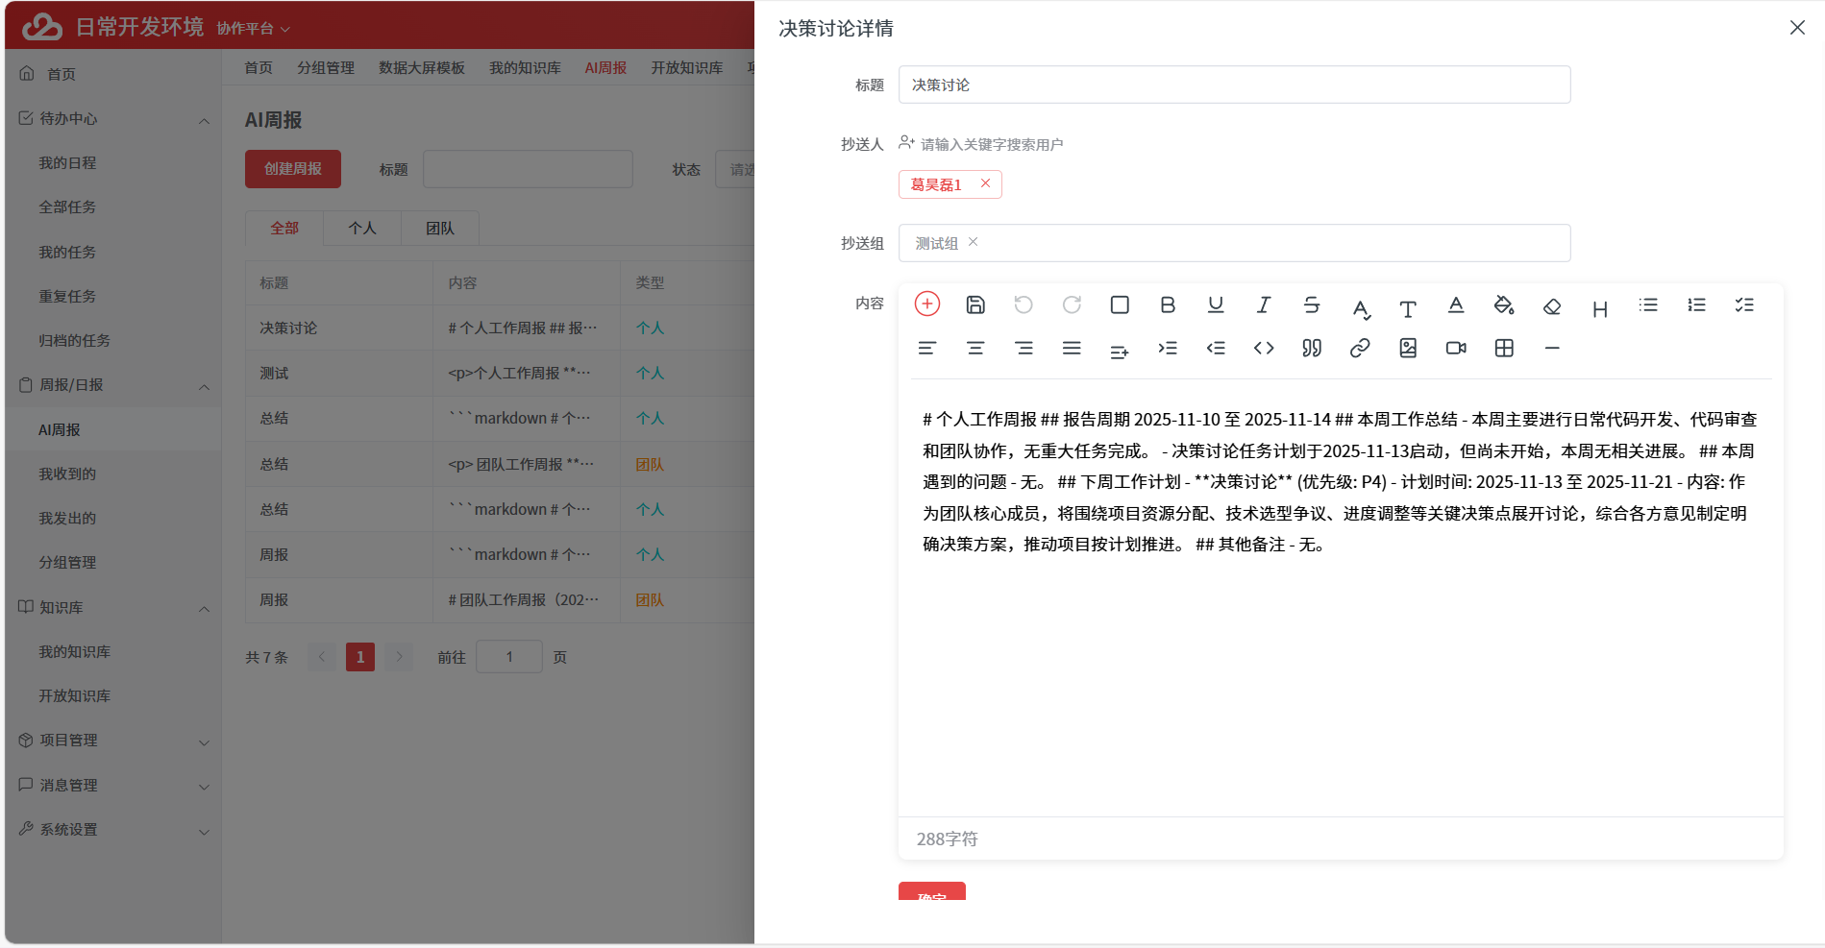
Task: Align text right in editor
Action: point(1023,348)
